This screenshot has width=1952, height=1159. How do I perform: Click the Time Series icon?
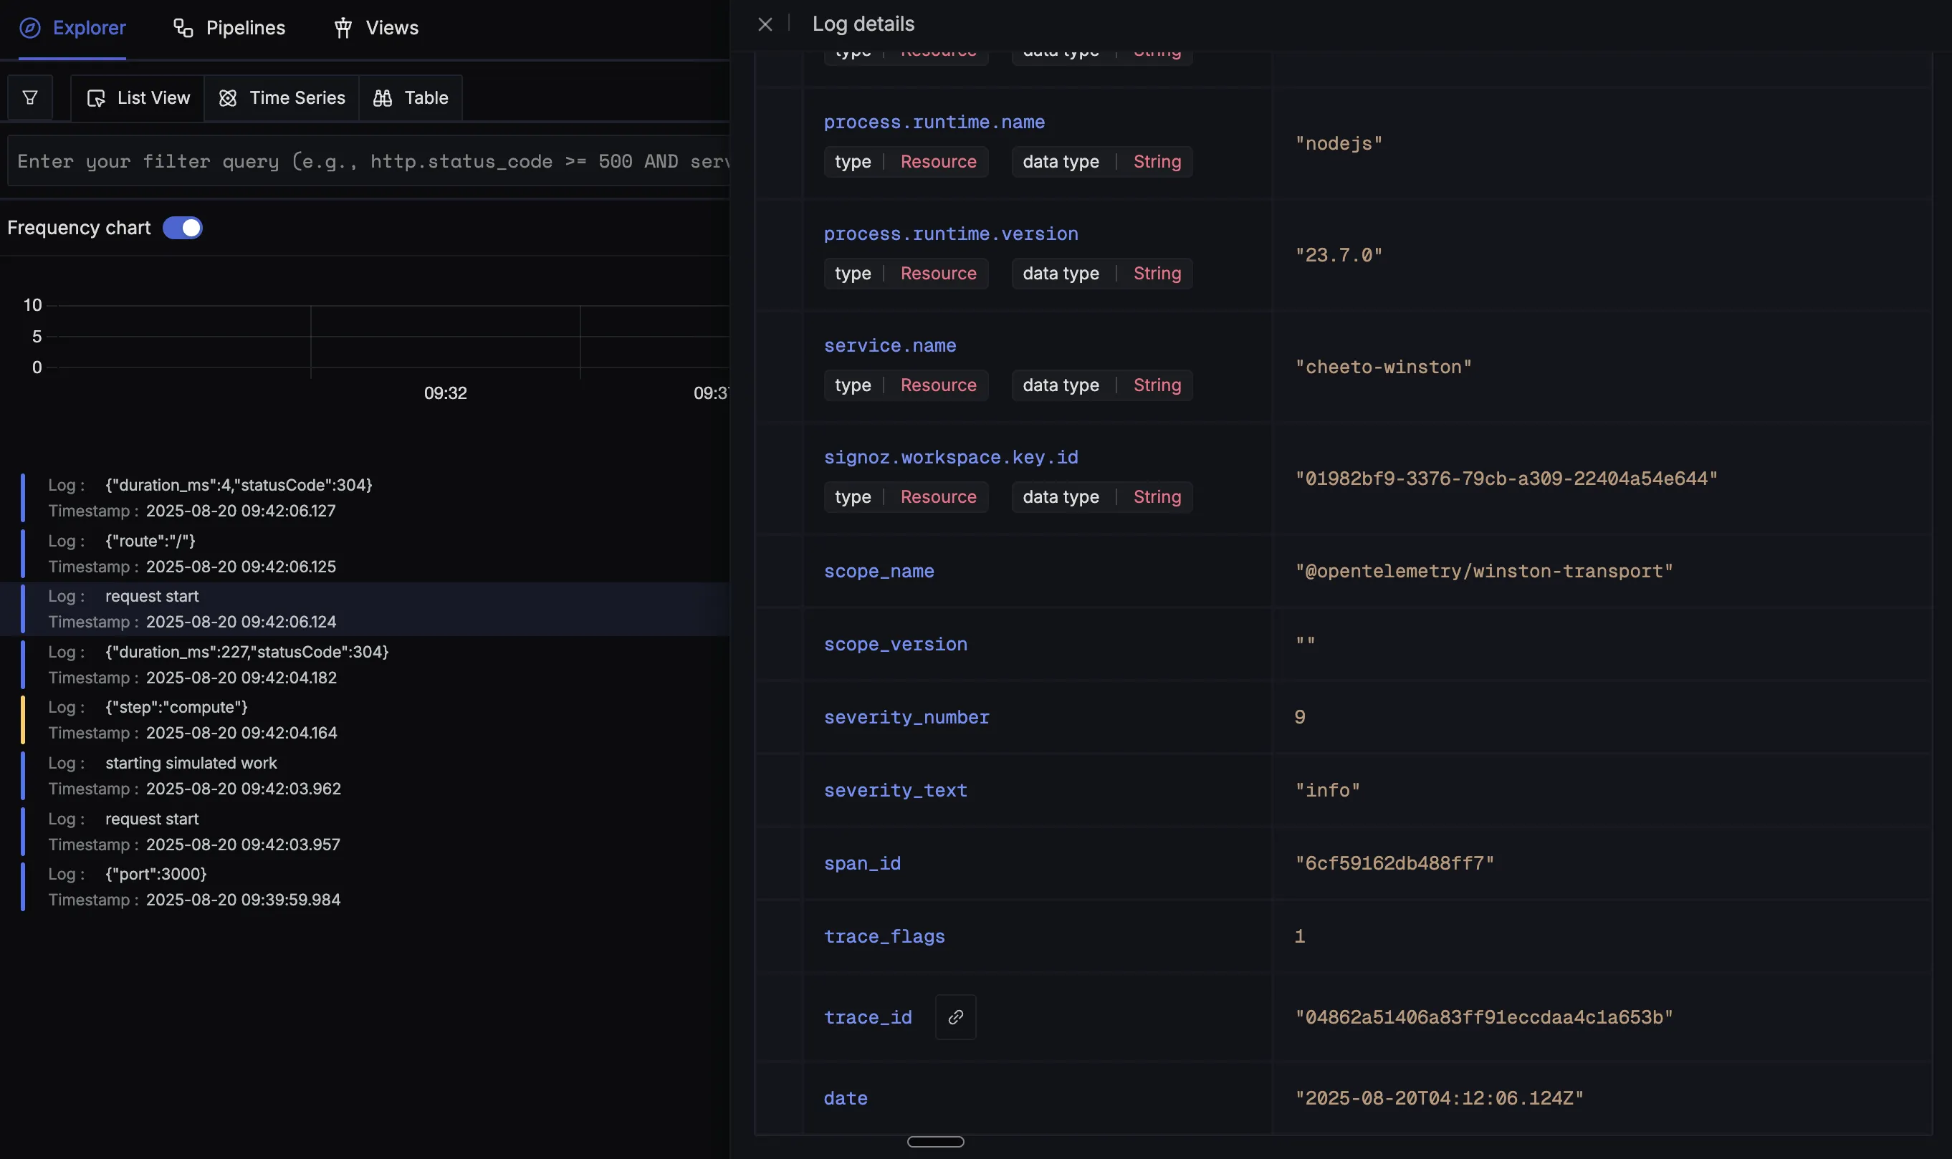coord(227,97)
